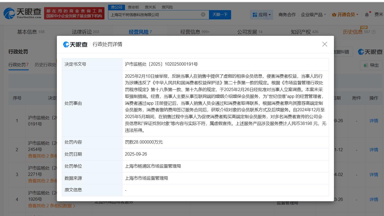Click 上海市杨浦区市场监督管理局 in the dialog

153,166
